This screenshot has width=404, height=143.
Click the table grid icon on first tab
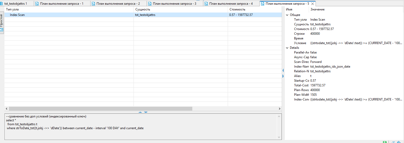click(2, 4)
